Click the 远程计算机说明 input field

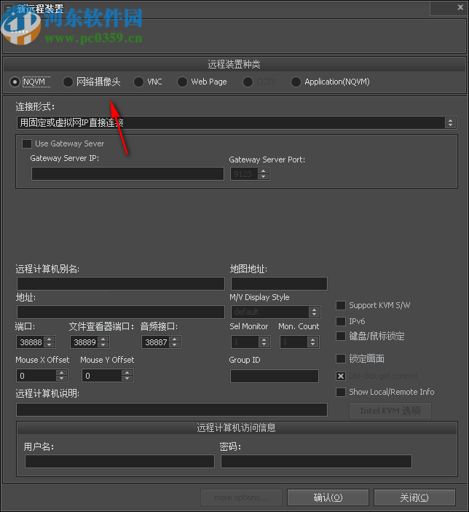pyautogui.click(x=172, y=410)
